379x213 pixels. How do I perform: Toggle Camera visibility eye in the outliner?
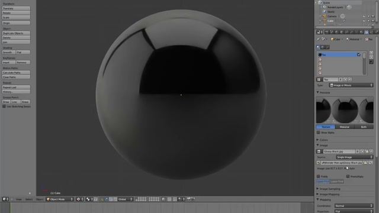pos(364,17)
